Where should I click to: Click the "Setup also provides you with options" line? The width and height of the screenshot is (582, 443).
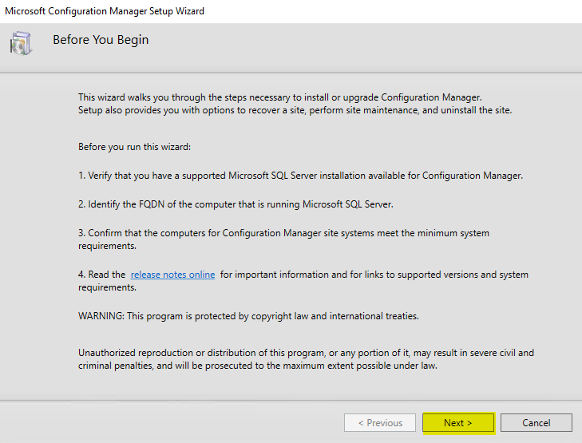pyautogui.click(x=295, y=109)
